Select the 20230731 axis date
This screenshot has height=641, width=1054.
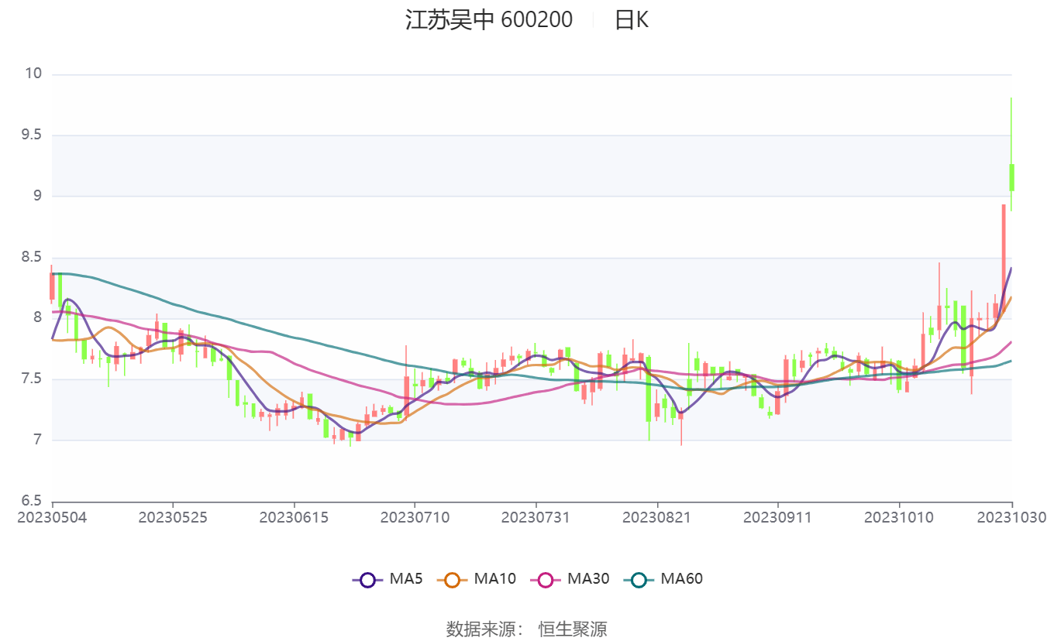click(x=536, y=517)
